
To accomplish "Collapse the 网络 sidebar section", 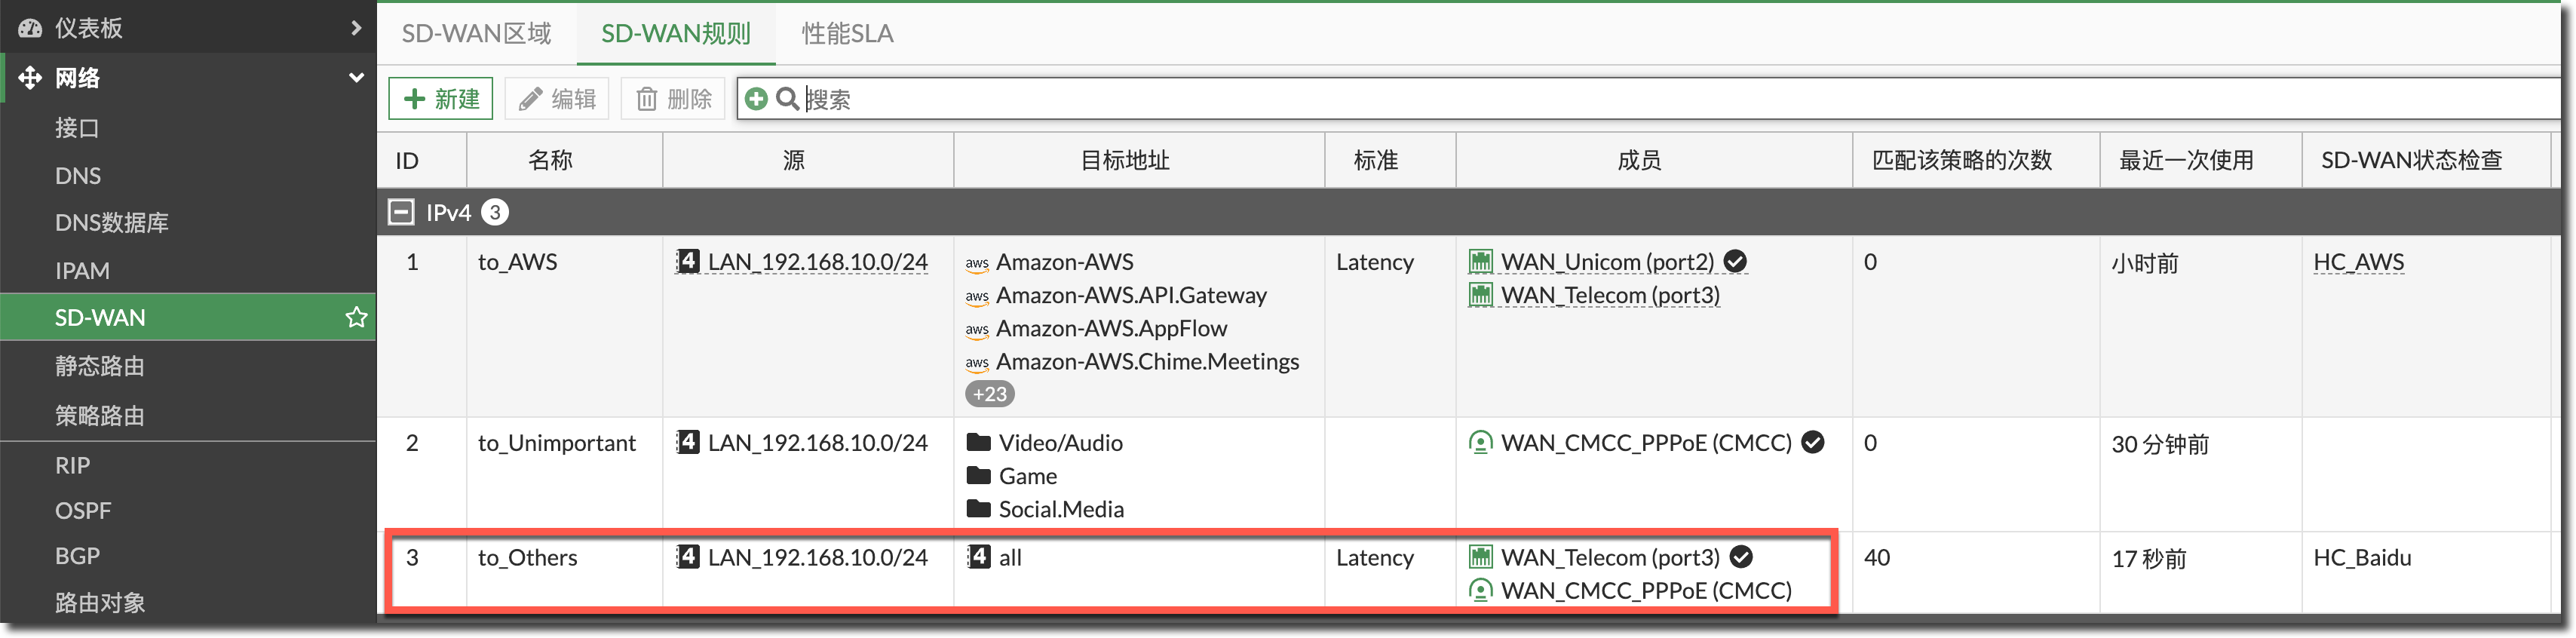I will pos(356,78).
